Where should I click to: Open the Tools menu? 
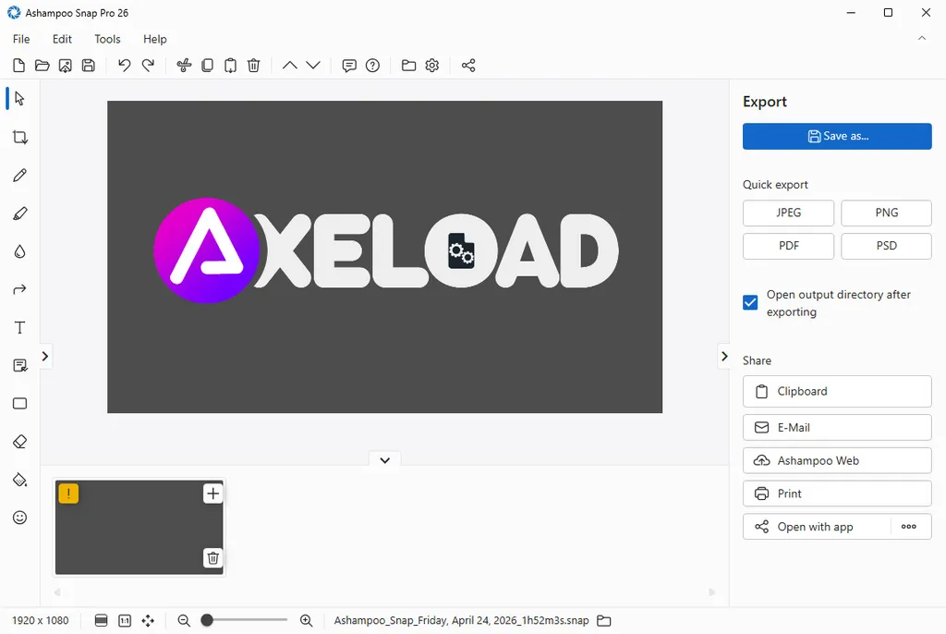tap(107, 39)
